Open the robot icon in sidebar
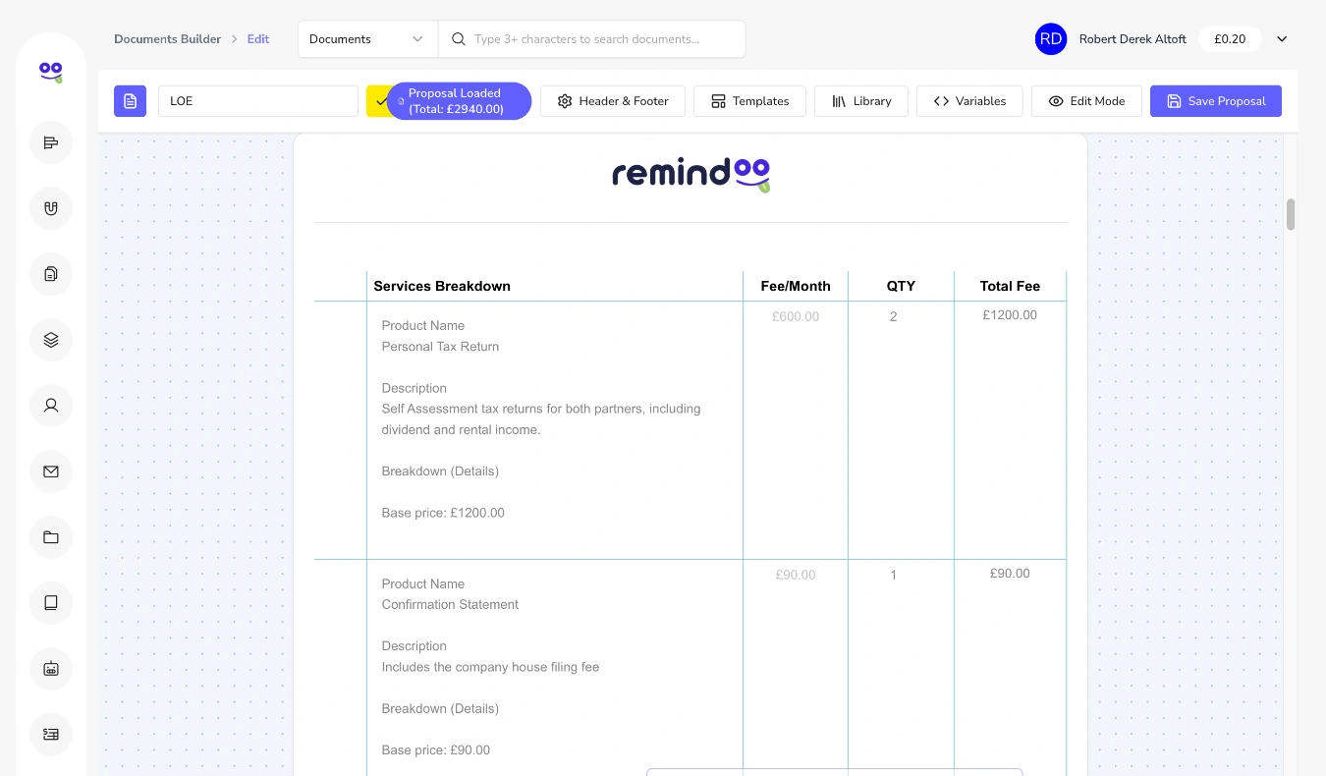 pyautogui.click(x=51, y=668)
